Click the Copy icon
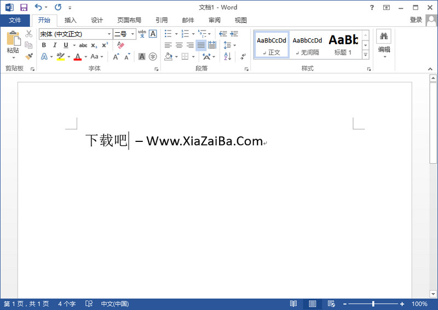The width and height of the screenshot is (438, 310). tap(29, 45)
